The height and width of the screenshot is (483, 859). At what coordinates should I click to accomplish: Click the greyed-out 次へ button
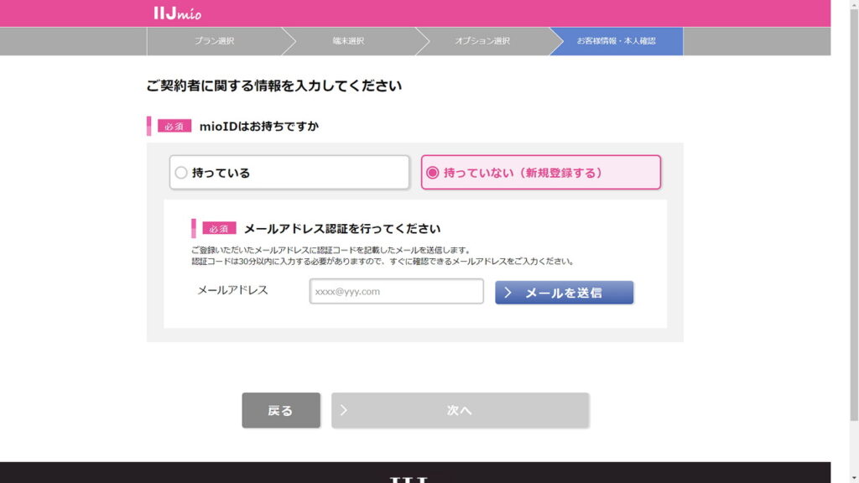point(460,410)
